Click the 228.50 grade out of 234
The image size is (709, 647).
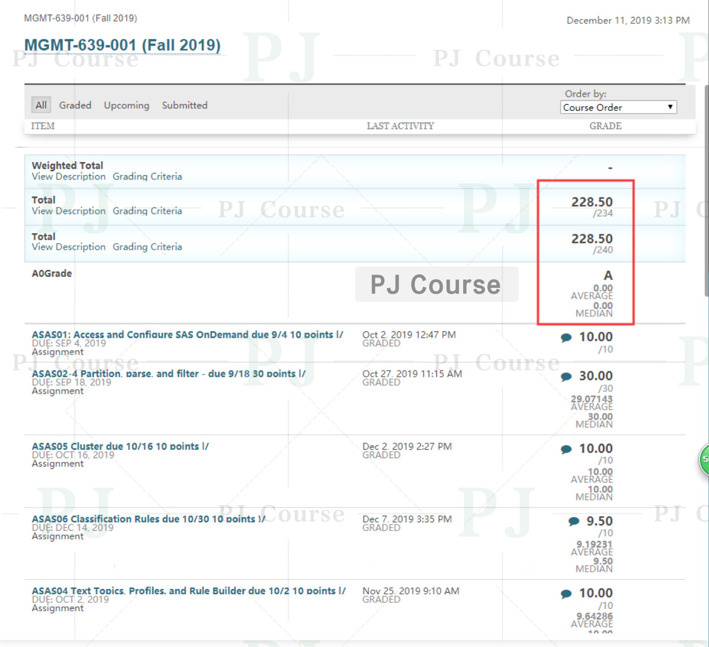click(592, 202)
